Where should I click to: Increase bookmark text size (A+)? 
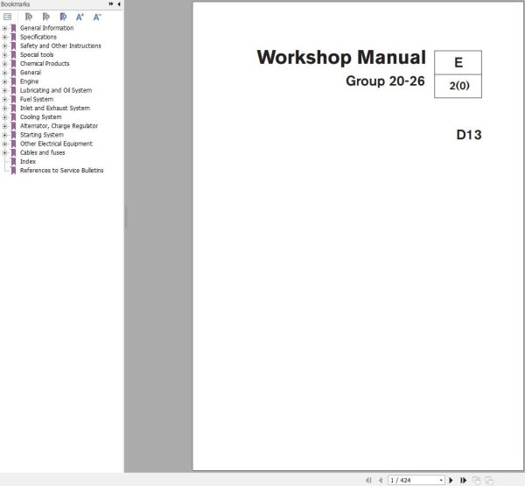click(x=80, y=17)
